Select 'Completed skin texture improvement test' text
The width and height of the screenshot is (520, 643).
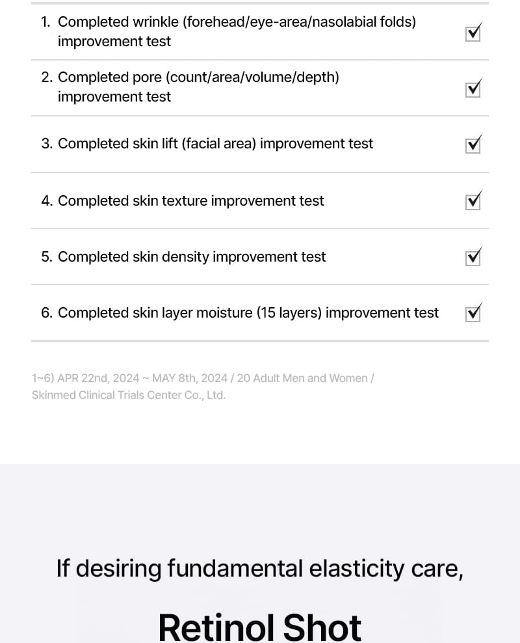(190, 201)
